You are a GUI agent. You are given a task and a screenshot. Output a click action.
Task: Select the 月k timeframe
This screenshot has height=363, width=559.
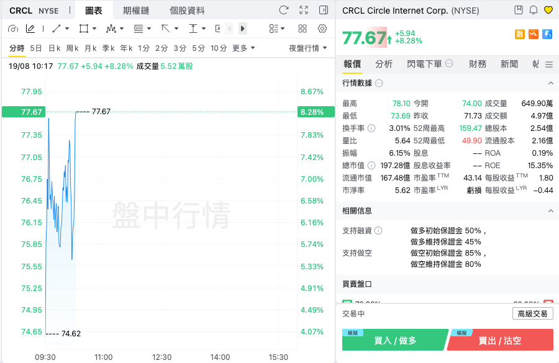coord(91,48)
